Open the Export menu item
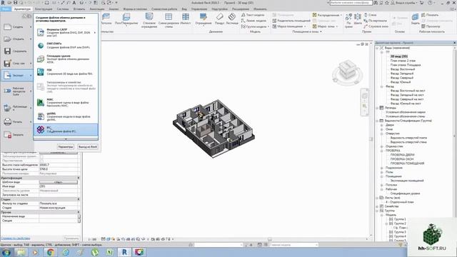This screenshot has width=457, height=257. point(17,76)
